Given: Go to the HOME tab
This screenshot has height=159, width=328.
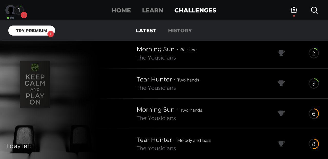Looking at the screenshot, I should 121,10.
